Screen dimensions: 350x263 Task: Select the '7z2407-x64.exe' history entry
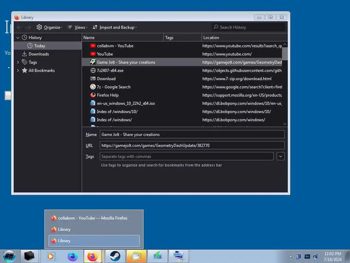point(182,71)
